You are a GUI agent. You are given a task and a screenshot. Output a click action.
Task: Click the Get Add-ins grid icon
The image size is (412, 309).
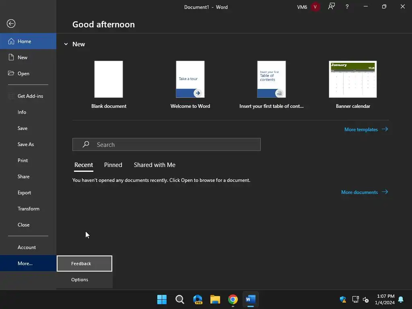tap(11, 96)
